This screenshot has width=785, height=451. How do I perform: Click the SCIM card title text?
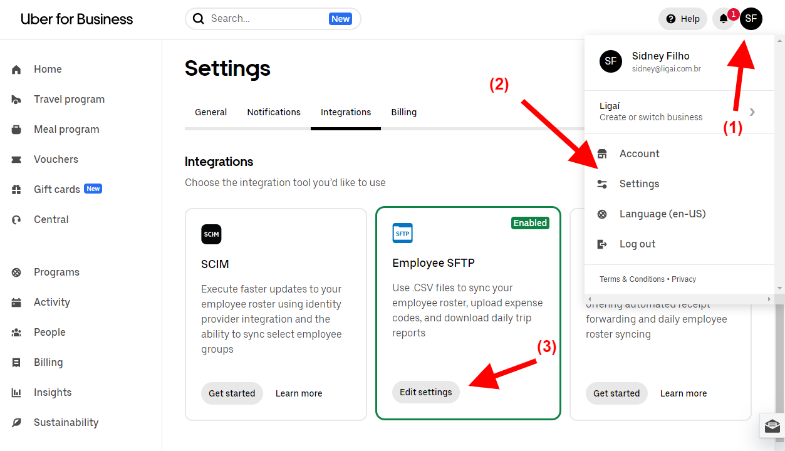(215, 264)
